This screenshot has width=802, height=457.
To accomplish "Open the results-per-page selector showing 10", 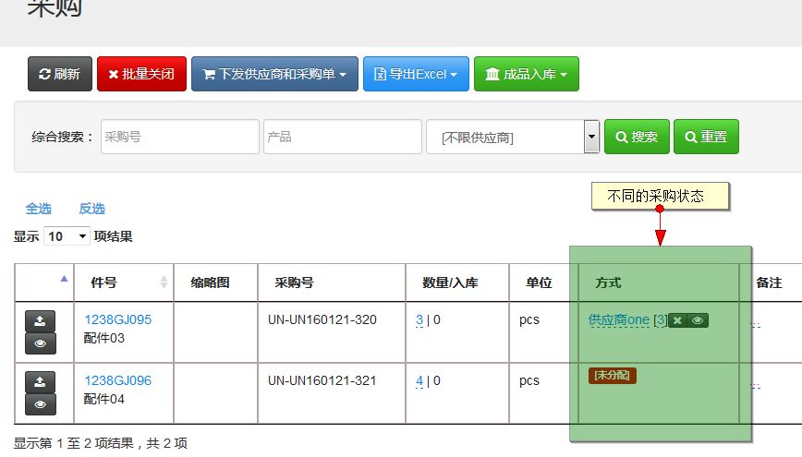I will pos(67,236).
